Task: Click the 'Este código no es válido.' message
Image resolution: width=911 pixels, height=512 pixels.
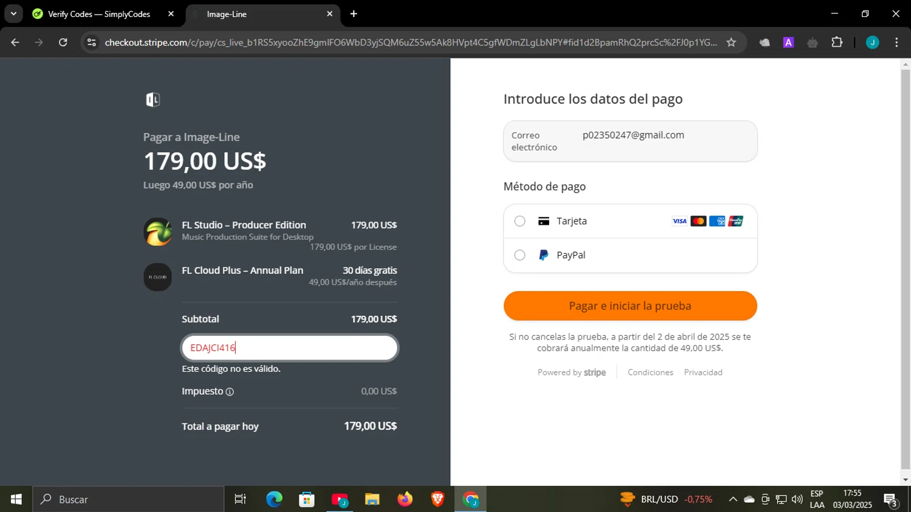Action: click(231, 369)
